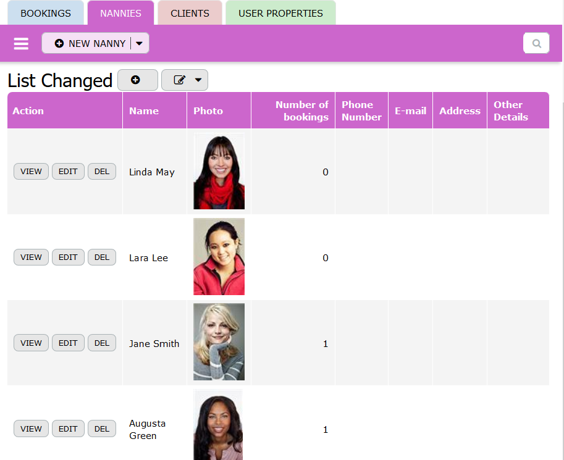564x460 pixels.
Task: Expand the New Nanny dropdown arrow
Action: click(x=140, y=43)
